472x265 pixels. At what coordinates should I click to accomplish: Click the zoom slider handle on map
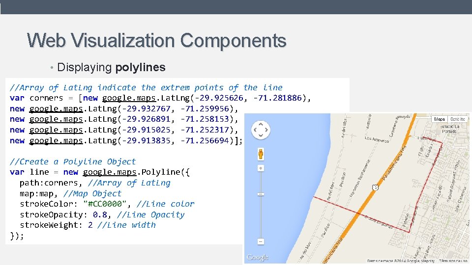(x=261, y=194)
